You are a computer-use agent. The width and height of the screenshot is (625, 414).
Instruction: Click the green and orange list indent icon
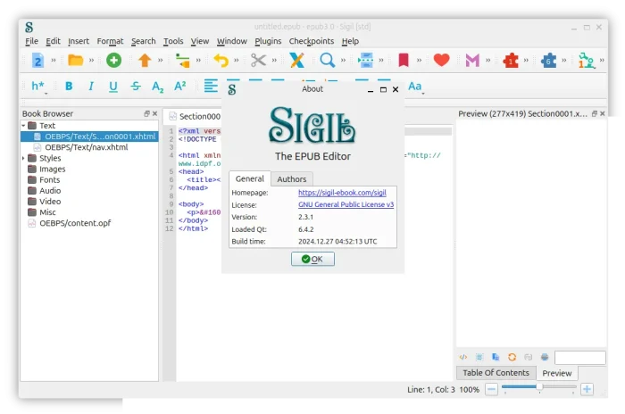182,61
